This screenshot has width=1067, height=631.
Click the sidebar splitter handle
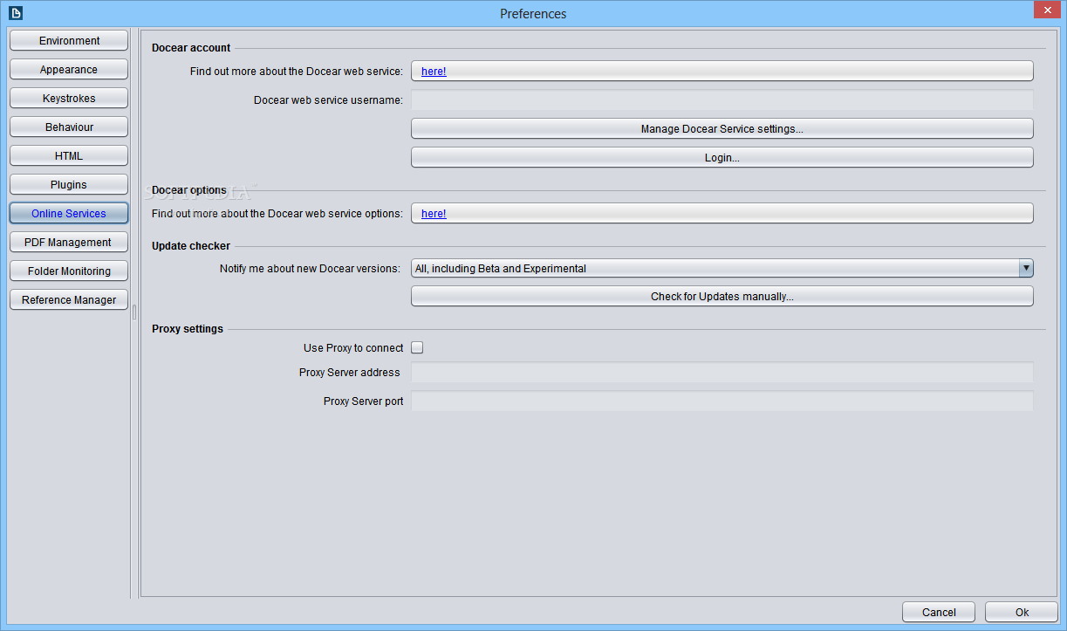[x=134, y=312]
